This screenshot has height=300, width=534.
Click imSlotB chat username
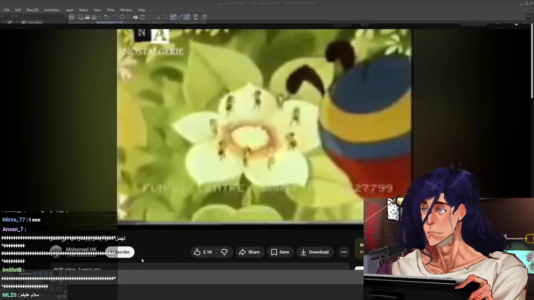(12, 270)
